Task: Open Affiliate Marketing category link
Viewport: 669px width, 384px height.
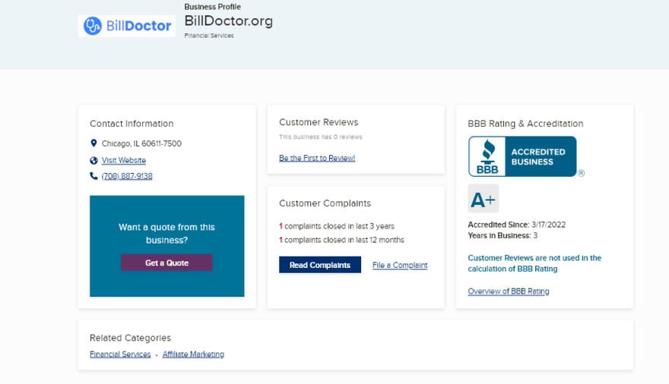Action: click(x=193, y=354)
